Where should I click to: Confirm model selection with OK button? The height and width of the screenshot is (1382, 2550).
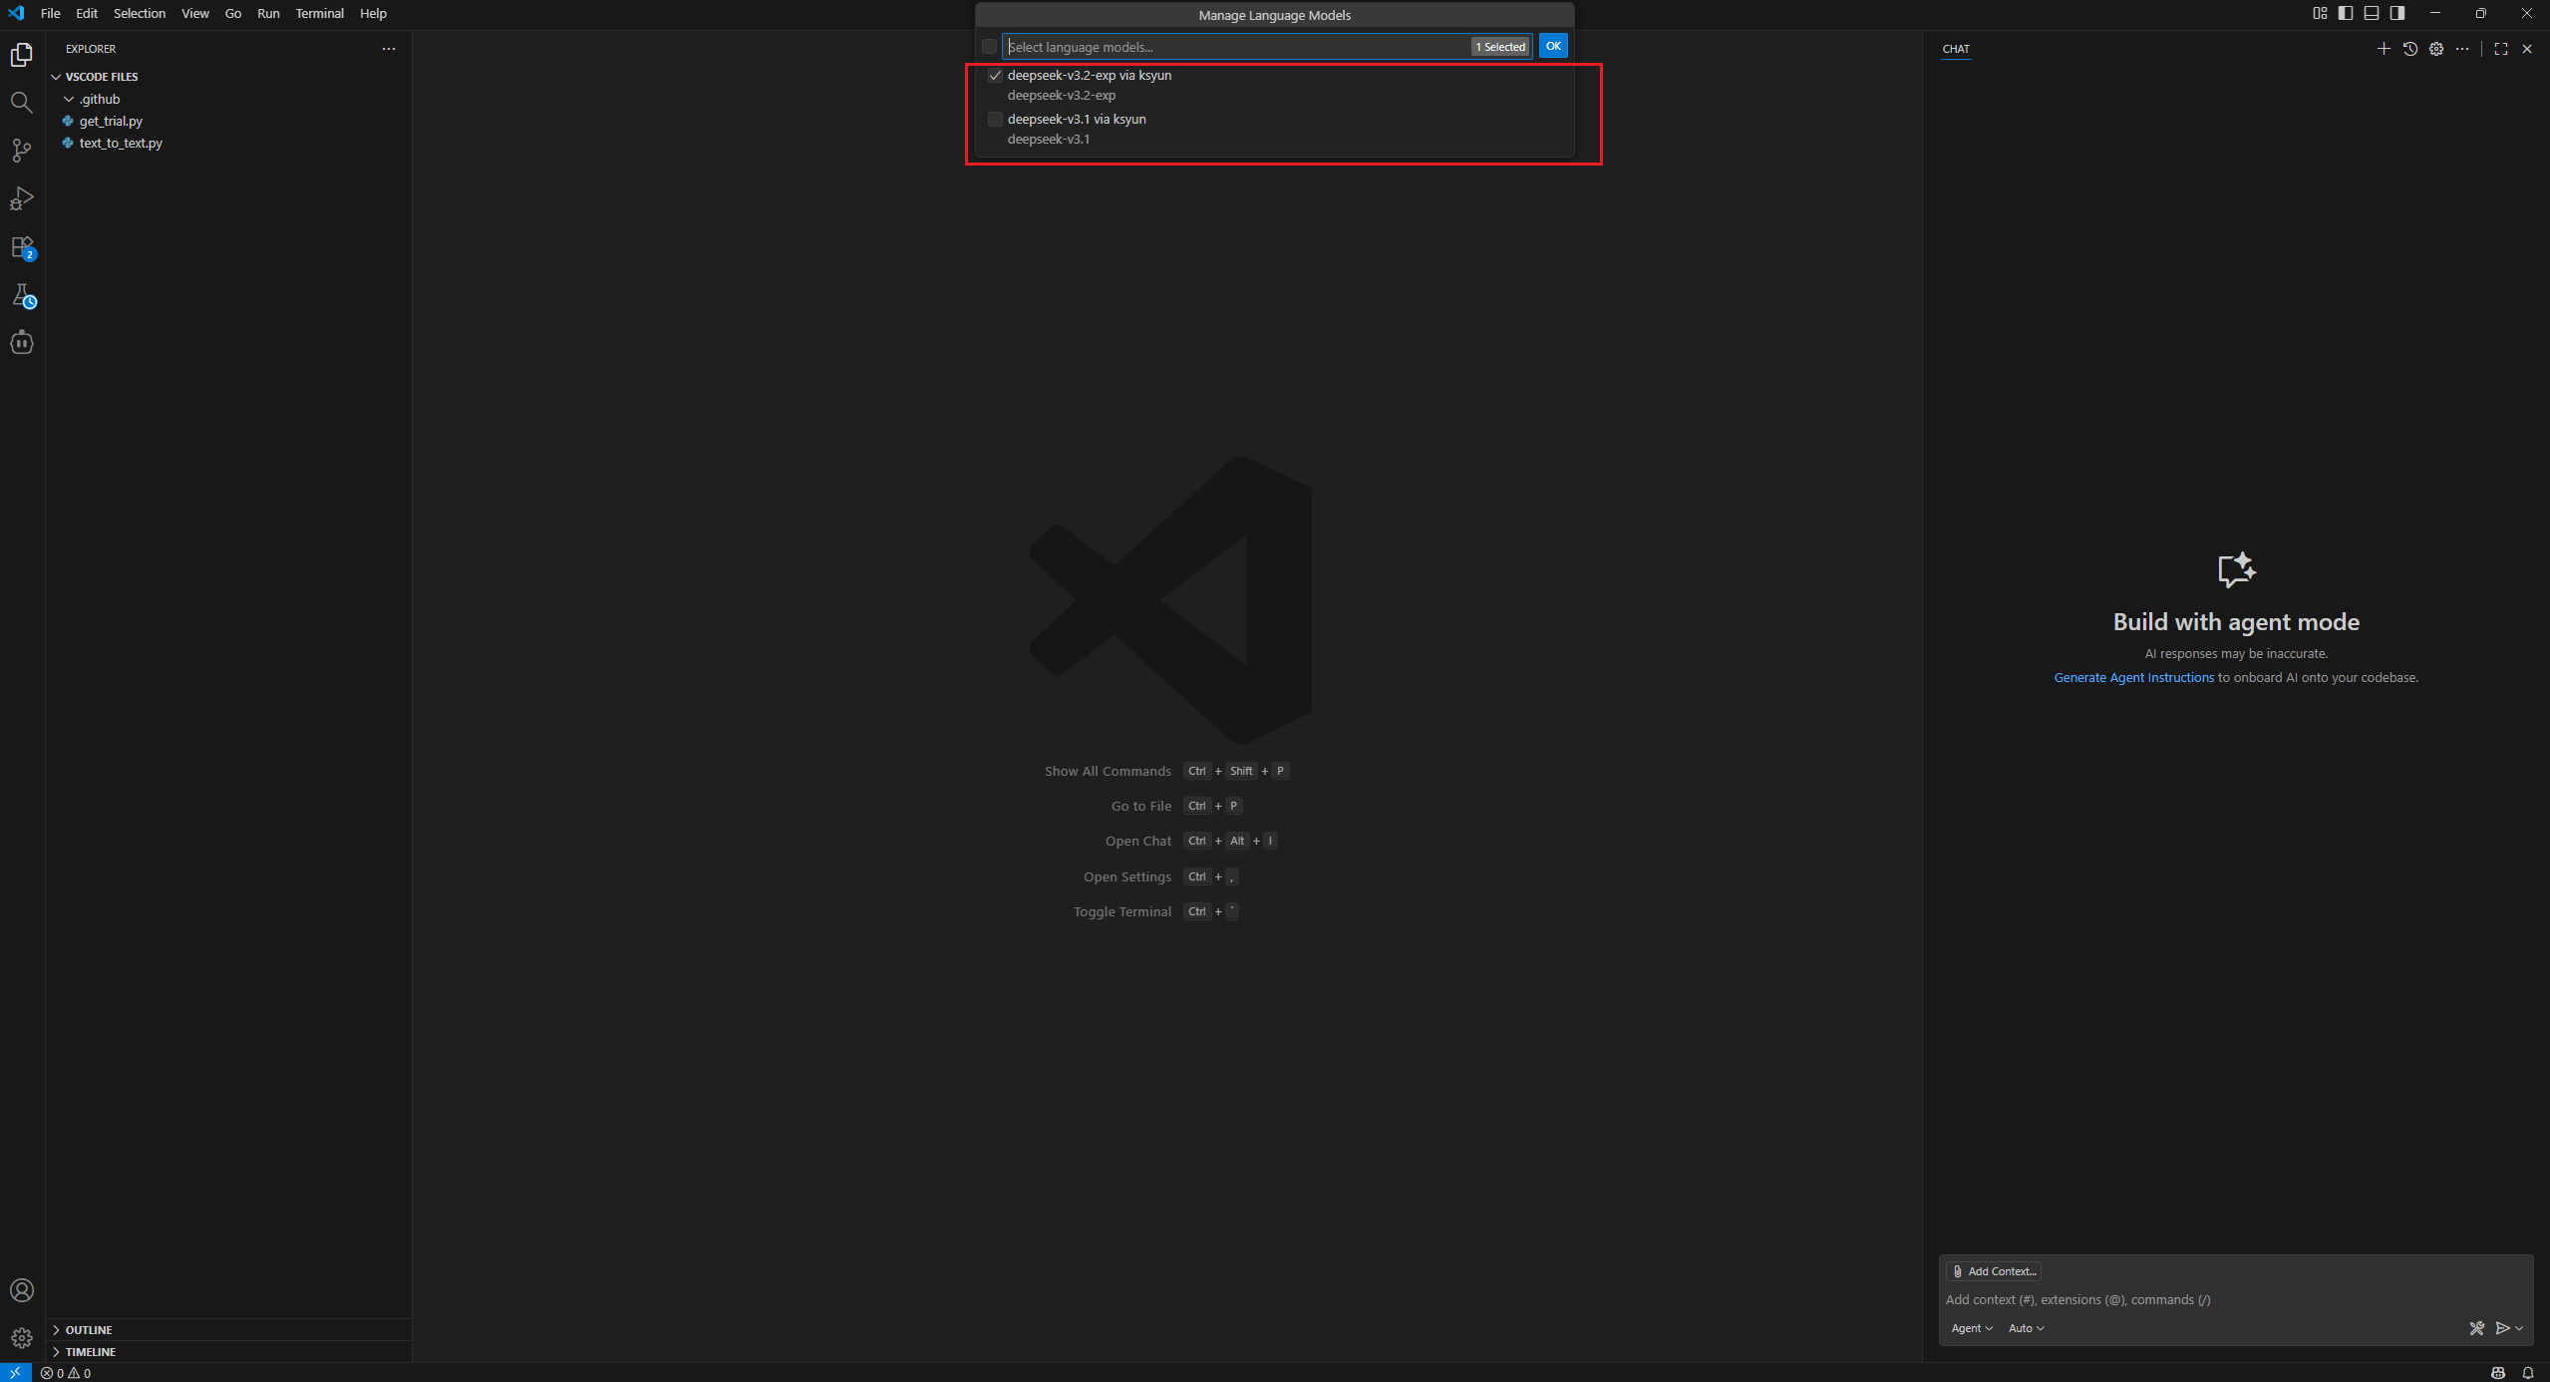click(x=1552, y=46)
